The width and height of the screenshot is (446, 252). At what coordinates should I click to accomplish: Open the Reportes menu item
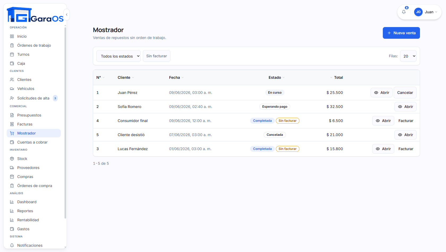point(34,211)
